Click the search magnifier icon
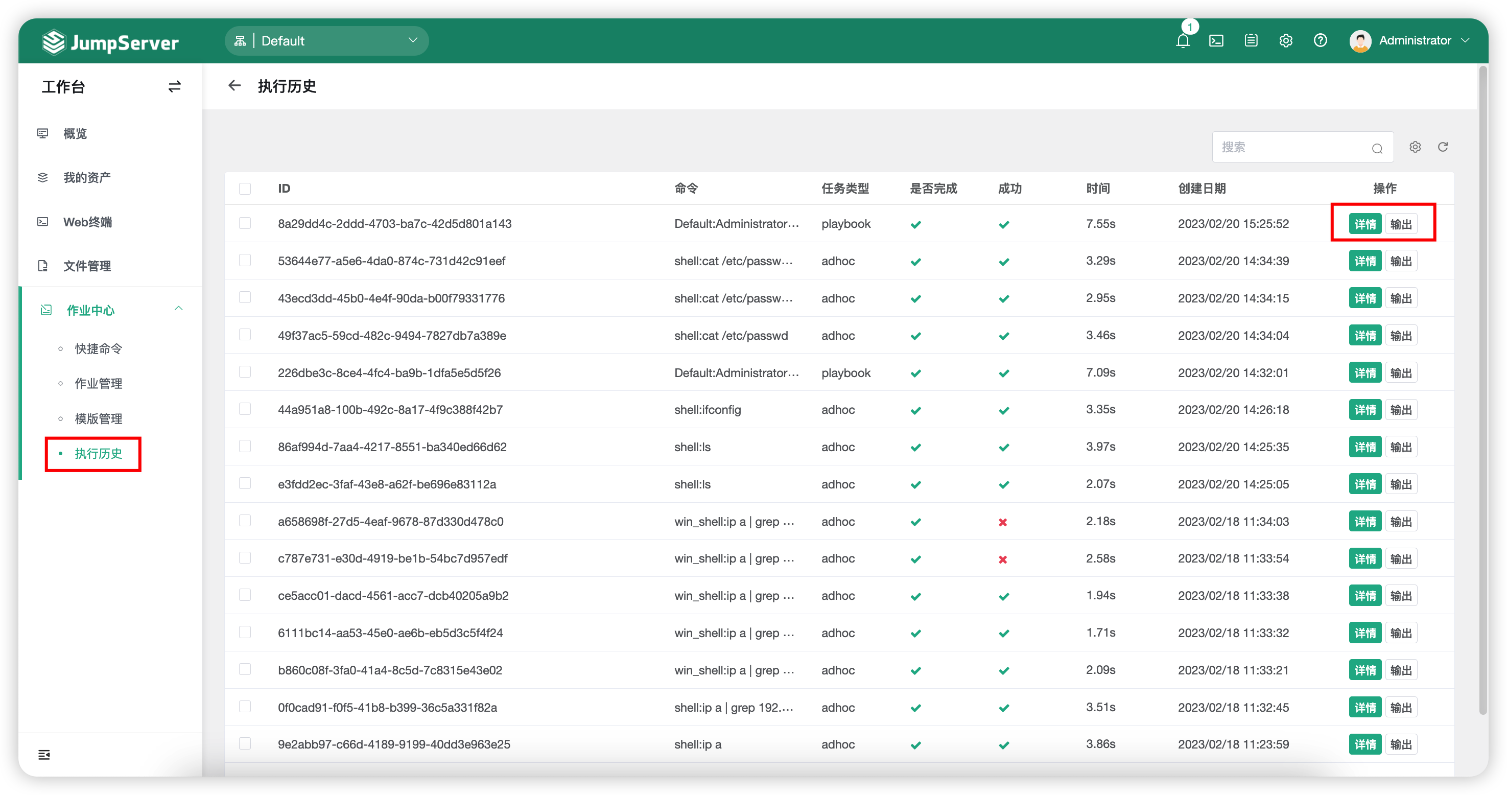Screen dimensions: 1507x795 click(x=1377, y=148)
